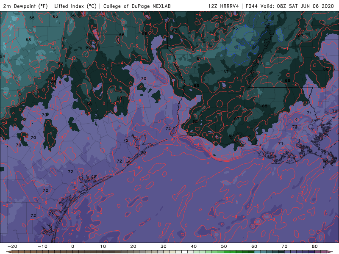This screenshot has width=339, height=254.
Task: Click the "F044 Valid: 08Z SAT JUN 06 2020" text
Action: click(x=290, y=6)
